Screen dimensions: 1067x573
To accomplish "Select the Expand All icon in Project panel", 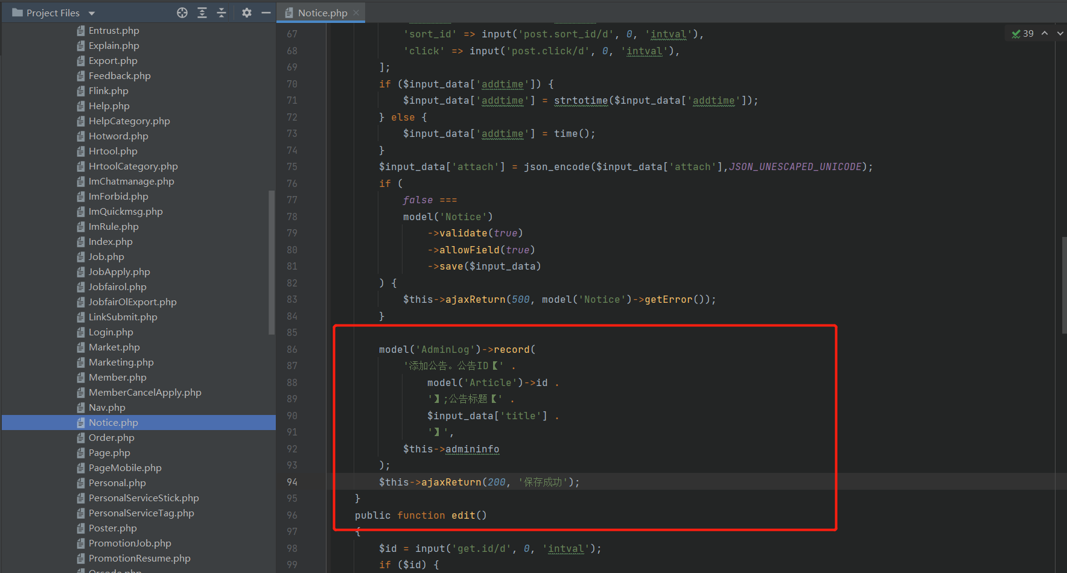I will click(202, 12).
